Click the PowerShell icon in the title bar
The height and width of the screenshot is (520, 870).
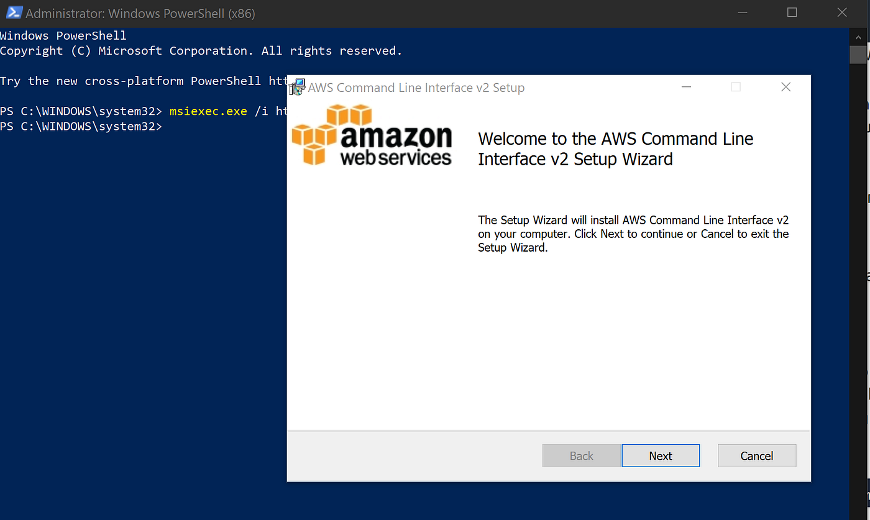(x=14, y=12)
